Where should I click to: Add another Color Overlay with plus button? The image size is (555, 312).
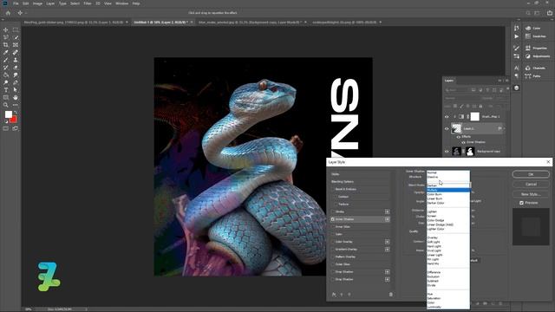[x=388, y=242]
